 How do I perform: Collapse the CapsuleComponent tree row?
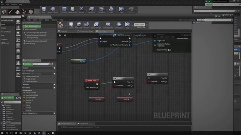click(23, 33)
